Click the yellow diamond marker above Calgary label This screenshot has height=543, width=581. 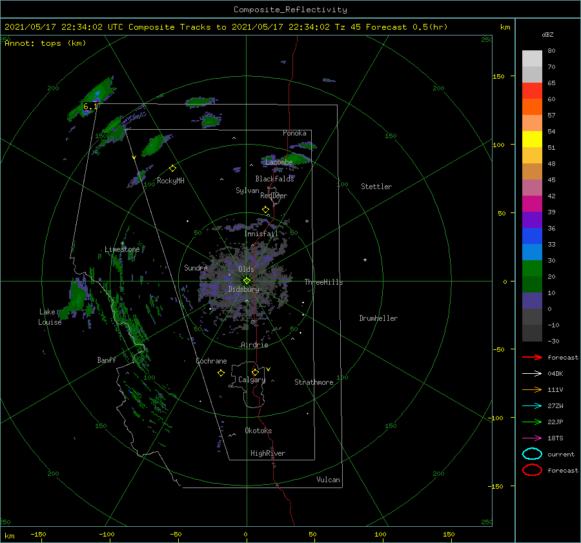tap(255, 372)
